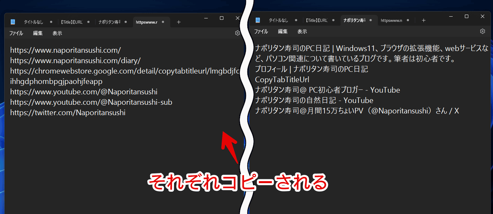Image resolution: width=493 pixels, height=214 pixels.
Task: Click the line https://twitter.com/Naporitansushi
Action: pos(68,112)
